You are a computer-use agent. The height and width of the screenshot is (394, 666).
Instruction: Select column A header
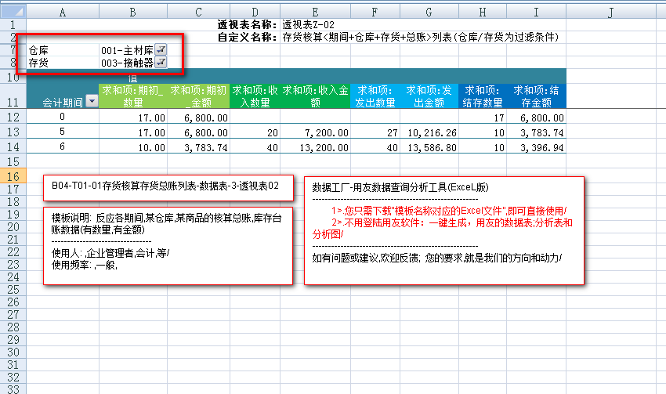[63, 11]
